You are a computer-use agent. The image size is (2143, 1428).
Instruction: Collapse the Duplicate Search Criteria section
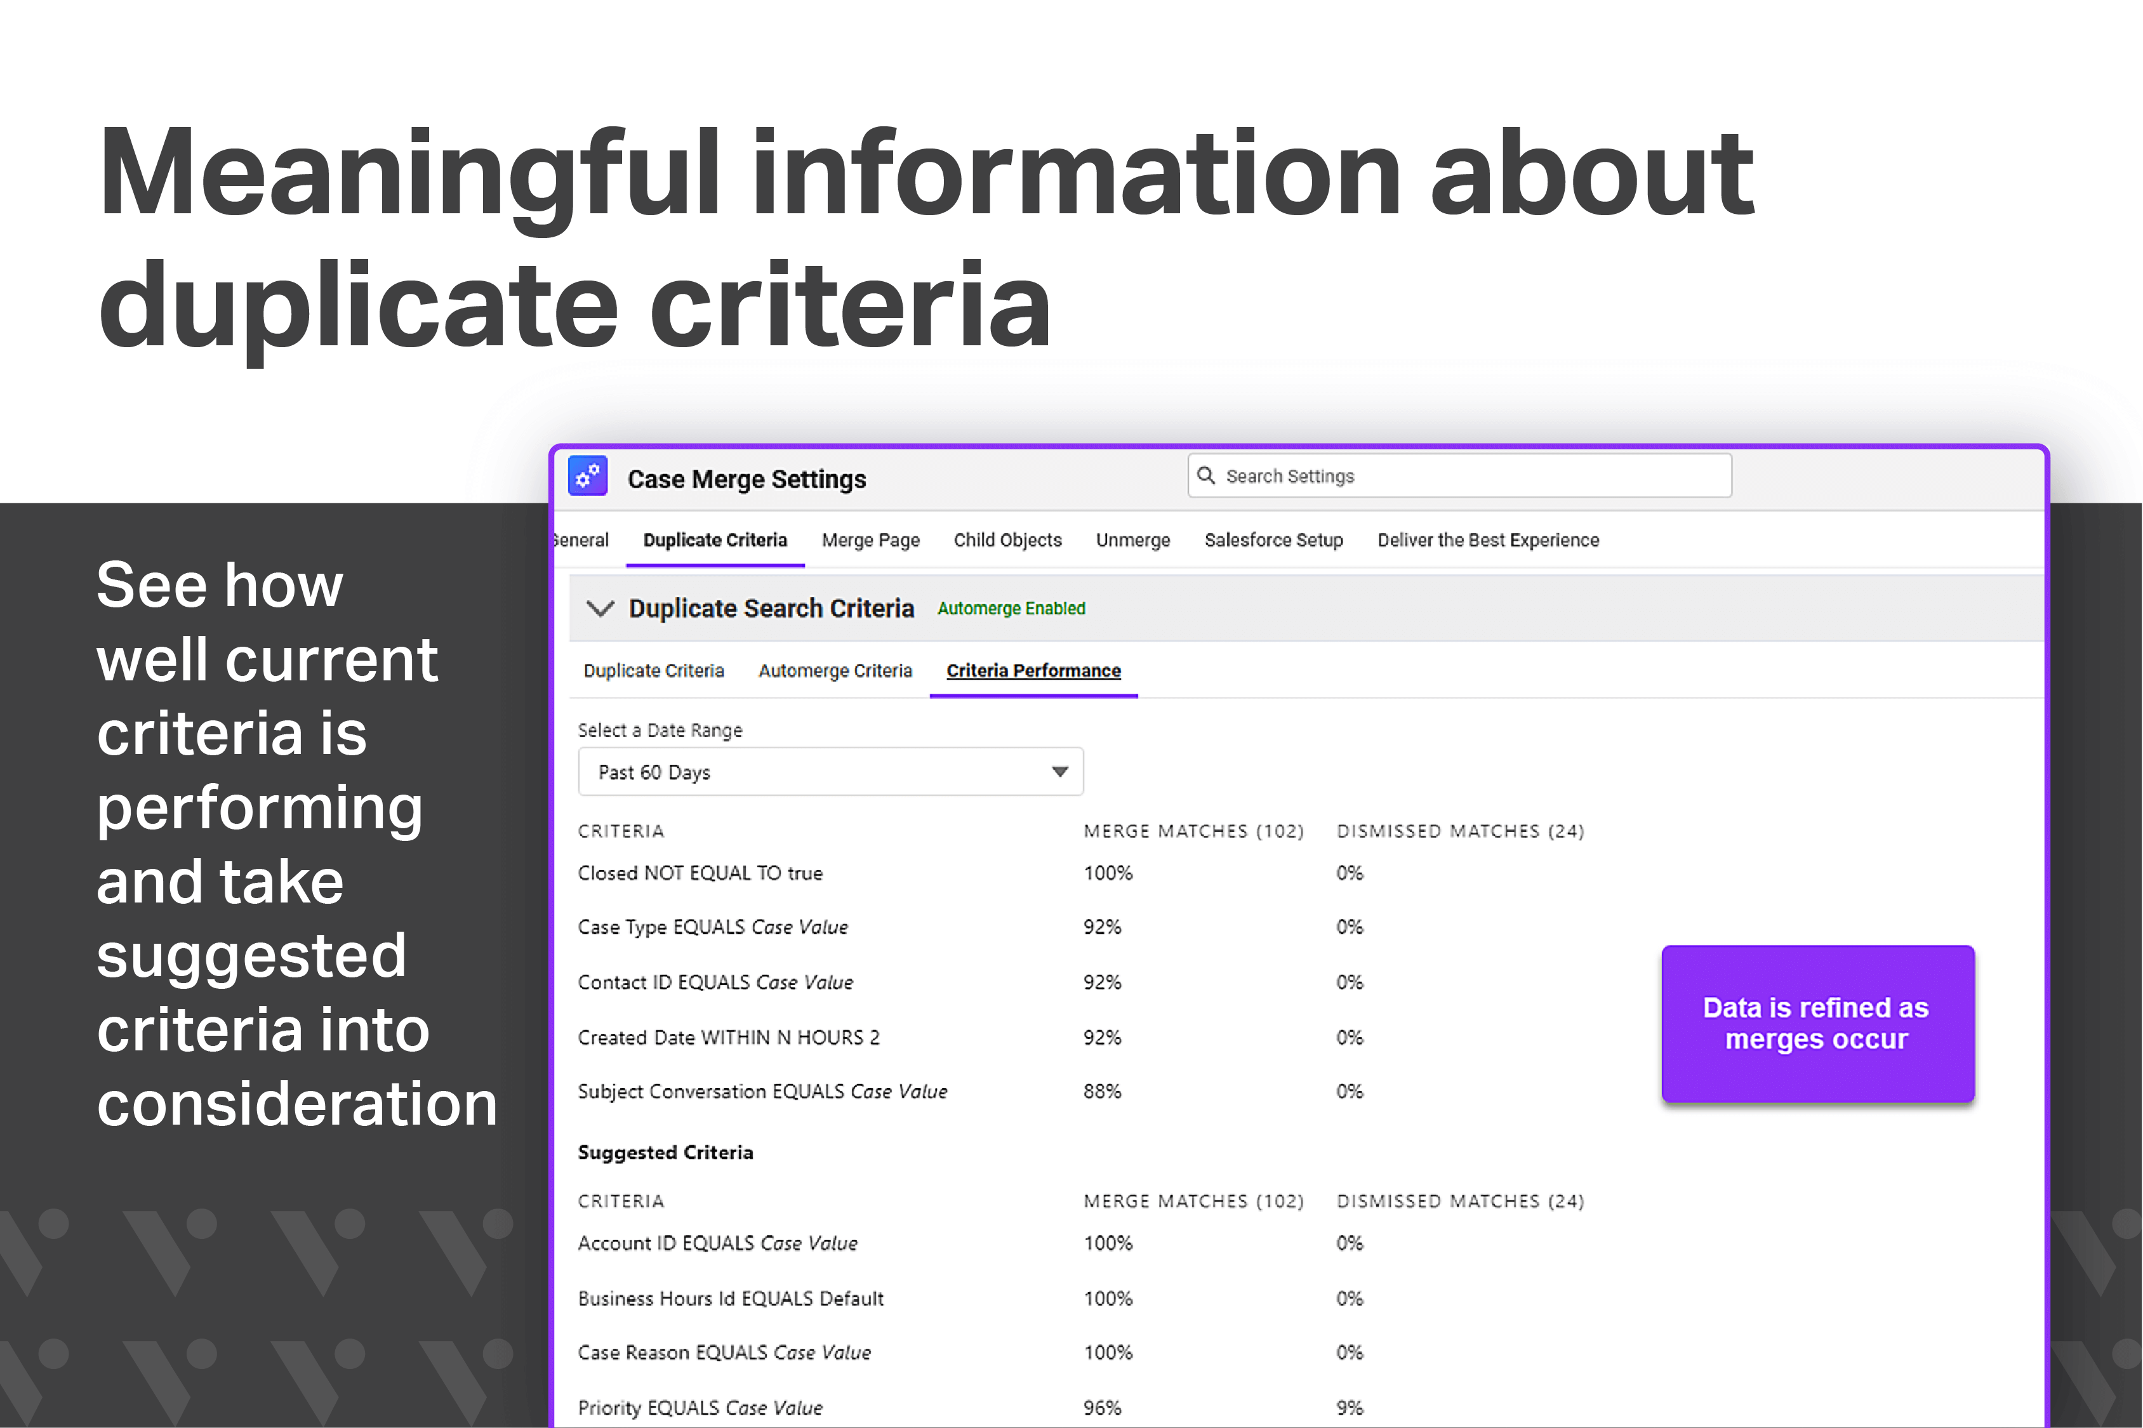(x=600, y=609)
